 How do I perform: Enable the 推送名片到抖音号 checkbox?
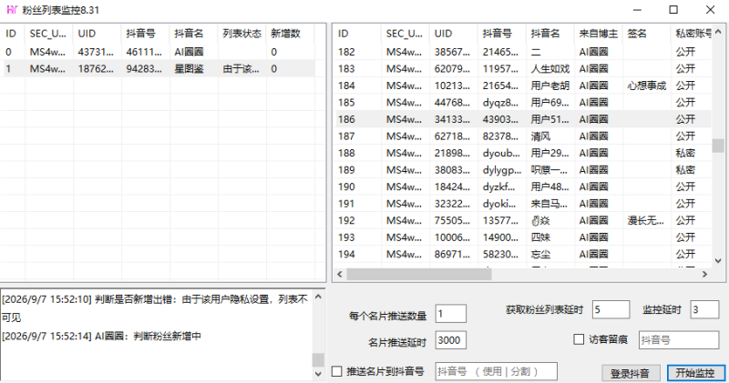coord(337,371)
